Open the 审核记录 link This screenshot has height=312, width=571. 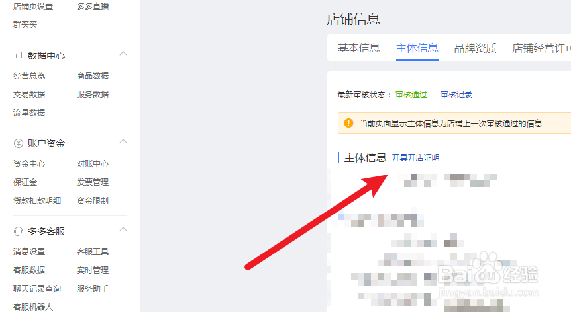pos(456,95)
